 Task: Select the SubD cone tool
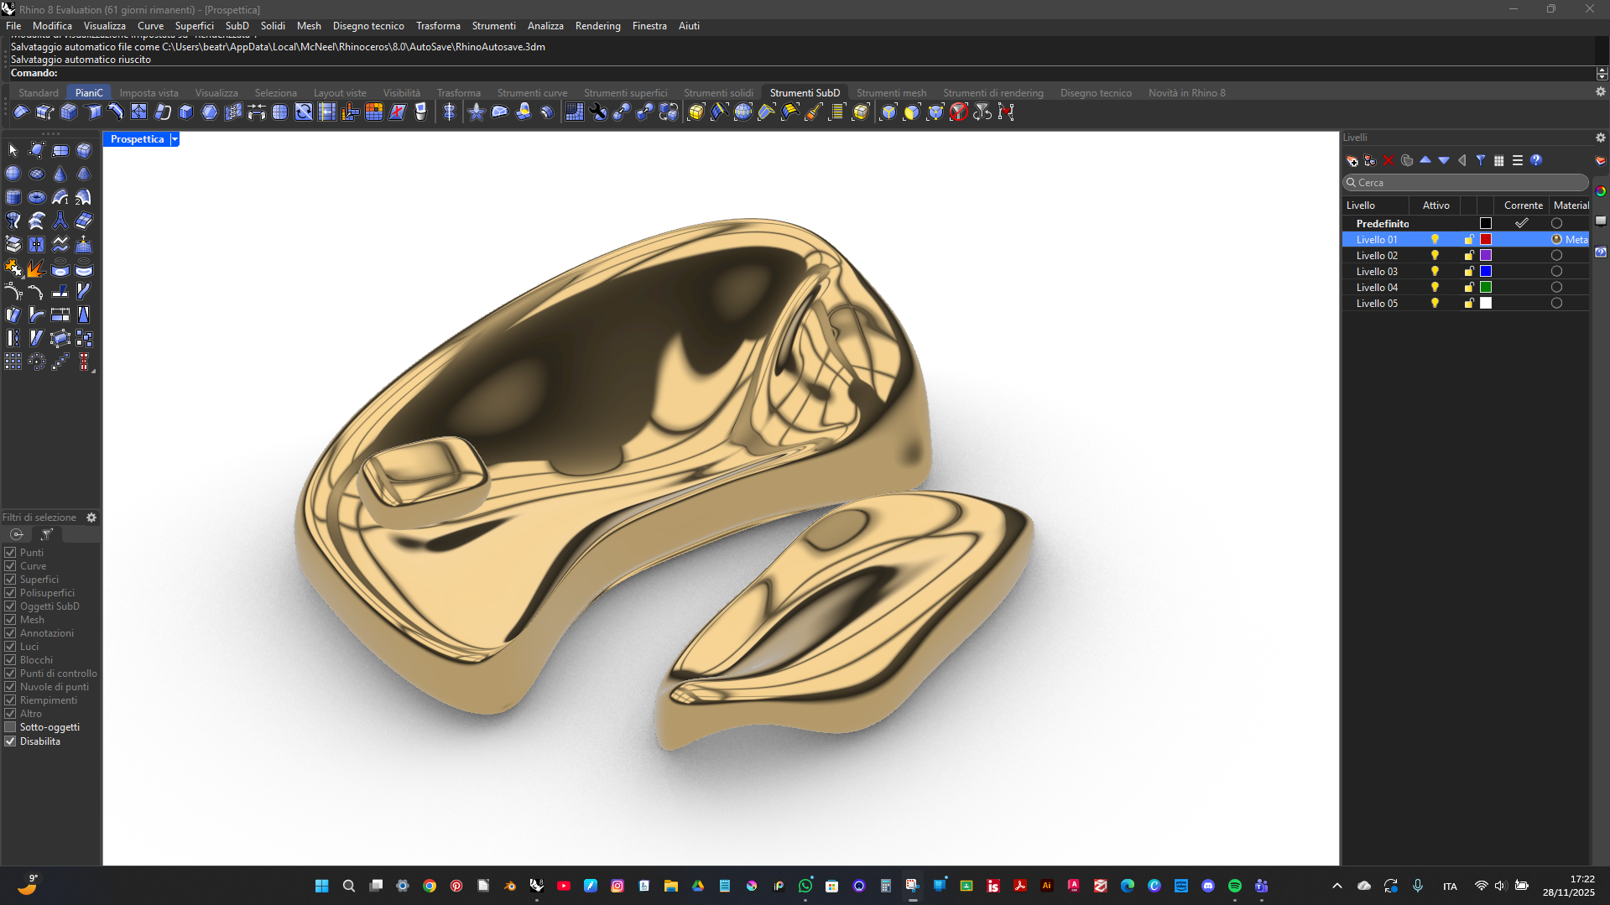click(60, 174)
